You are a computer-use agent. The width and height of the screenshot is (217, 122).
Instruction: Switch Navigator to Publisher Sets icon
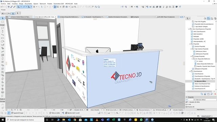coord(215,18)
